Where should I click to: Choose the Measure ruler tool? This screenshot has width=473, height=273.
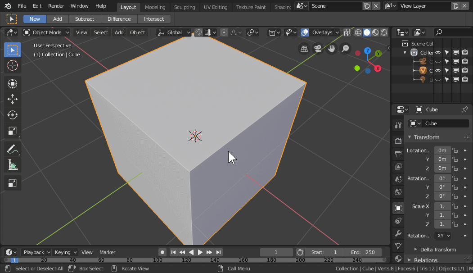click(13, 165)
